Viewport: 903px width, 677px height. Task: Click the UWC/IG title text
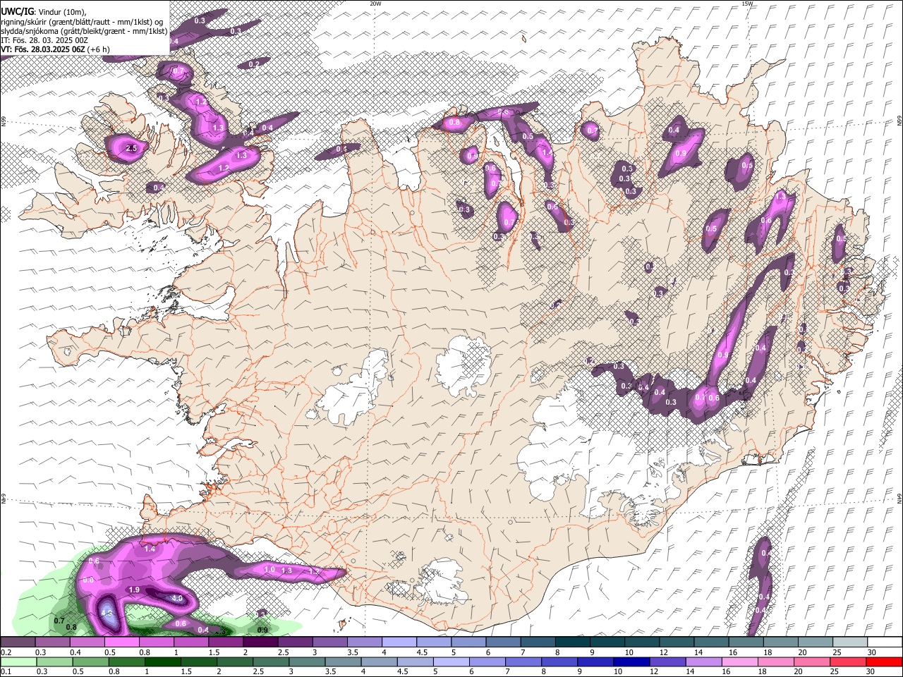tap(17, 11)
